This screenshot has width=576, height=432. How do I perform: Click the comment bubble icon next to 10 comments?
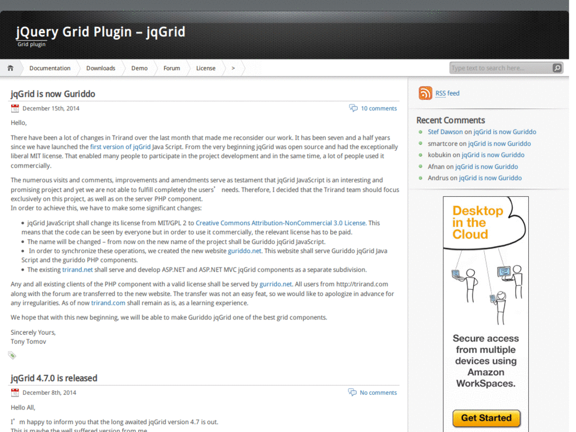(x=353, y=108)
